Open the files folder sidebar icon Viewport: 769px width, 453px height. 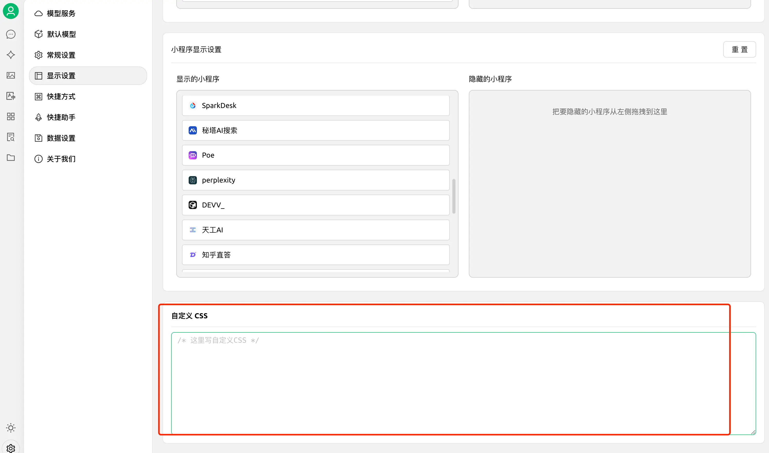pyautogui.click(x=11, y=158)
